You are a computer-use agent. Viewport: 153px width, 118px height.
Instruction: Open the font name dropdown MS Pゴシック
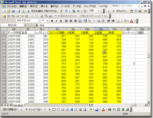click(x=40, y=21)
